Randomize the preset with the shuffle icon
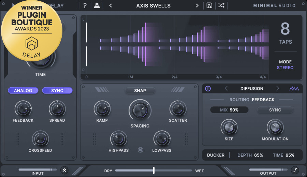Screen dimensions: 307x177 (x=221, y=5)
